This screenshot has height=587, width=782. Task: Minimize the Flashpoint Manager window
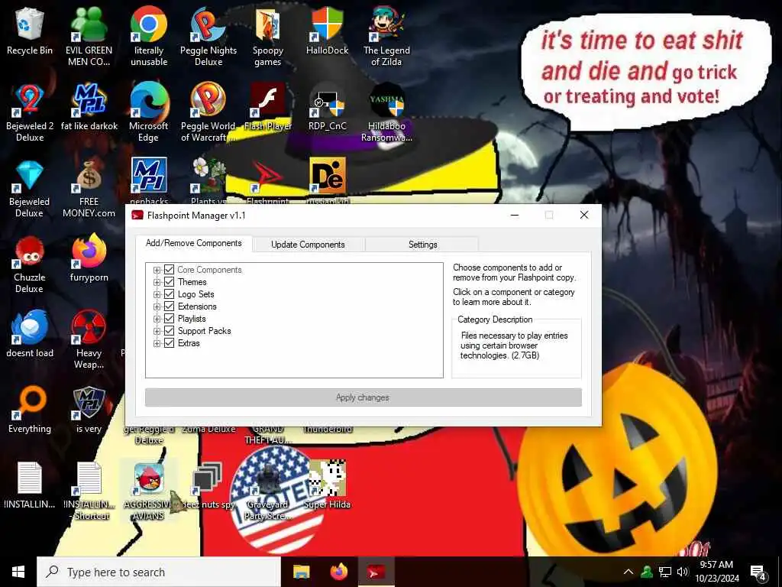(515, 215)
